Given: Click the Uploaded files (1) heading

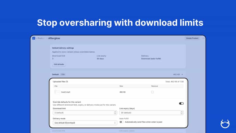Looking at the screenshot, I should (60, 82).
